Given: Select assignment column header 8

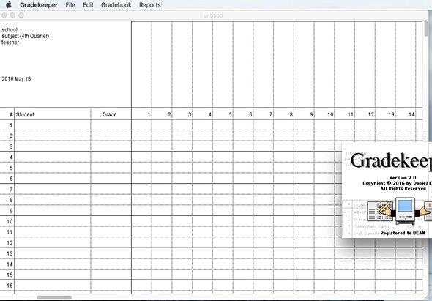Looking at the screenshot, I should (284, 114).
